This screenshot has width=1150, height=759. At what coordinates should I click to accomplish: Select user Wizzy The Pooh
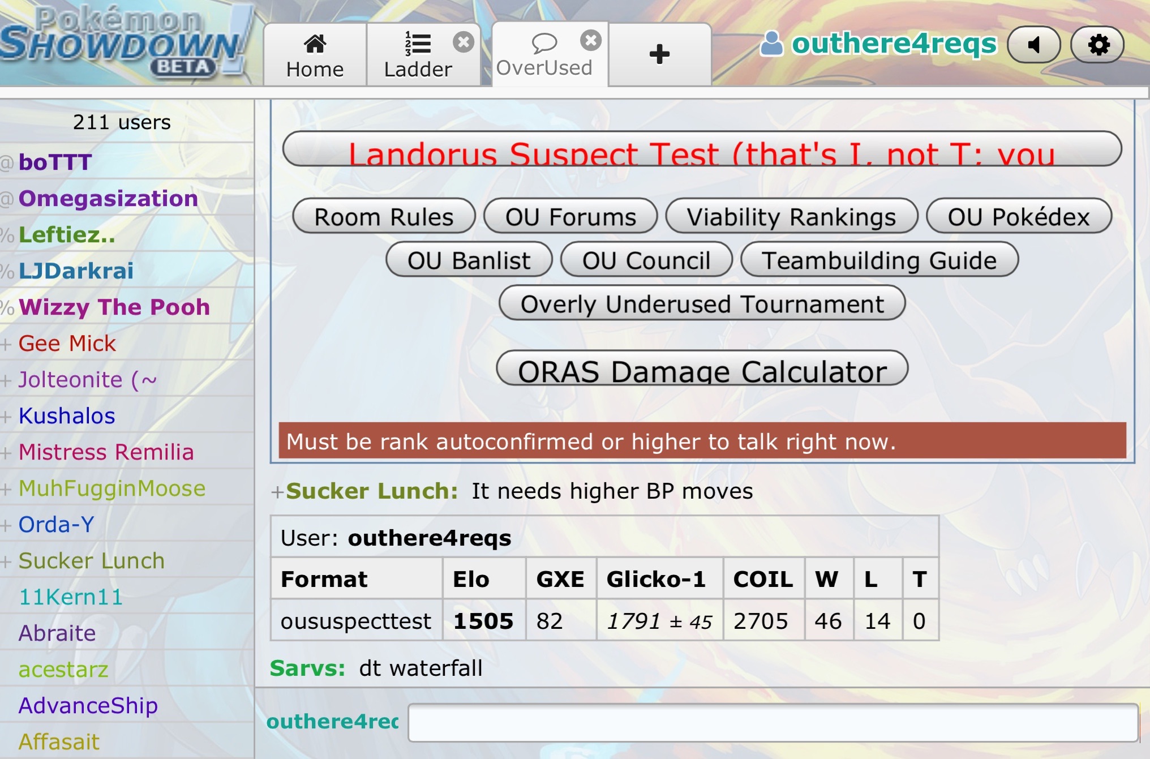pyautogui.click(x=127, y=307)
